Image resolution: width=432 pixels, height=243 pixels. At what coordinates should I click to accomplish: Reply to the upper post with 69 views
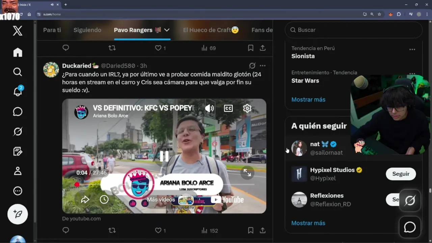click(66, 48)
